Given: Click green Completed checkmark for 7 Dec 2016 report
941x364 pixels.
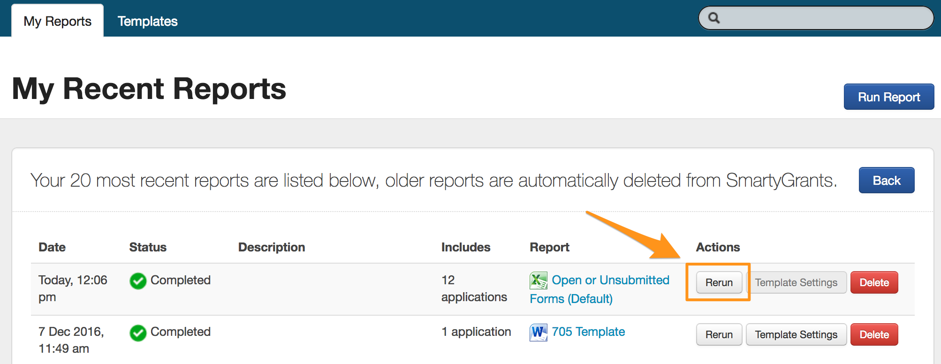Looking at the screenshot, I should 138,333.
